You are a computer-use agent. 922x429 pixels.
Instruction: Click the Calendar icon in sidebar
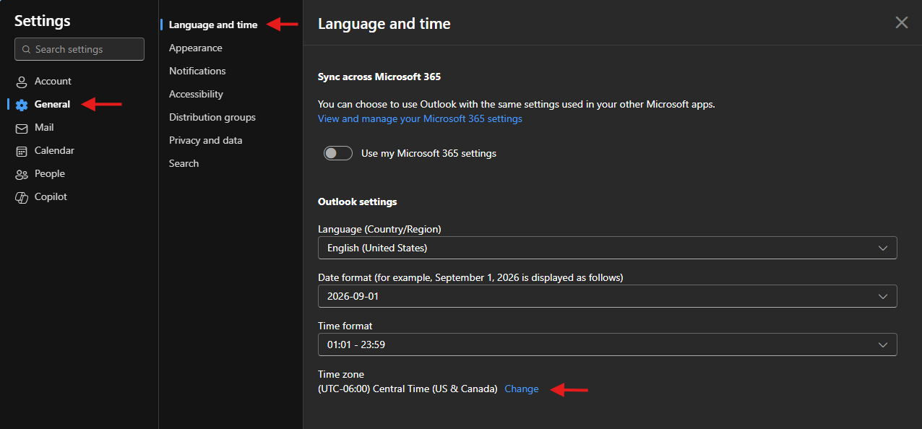click(22, 151)
